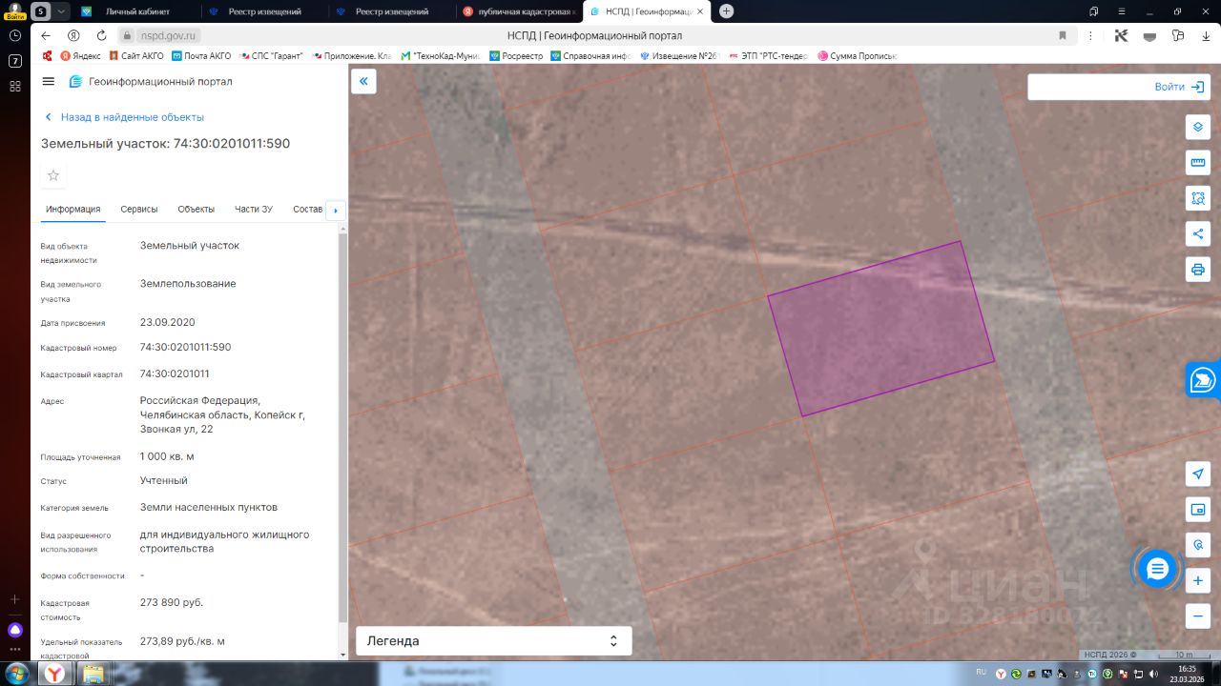Bookmark this page in address bar

pos(1063,35)
